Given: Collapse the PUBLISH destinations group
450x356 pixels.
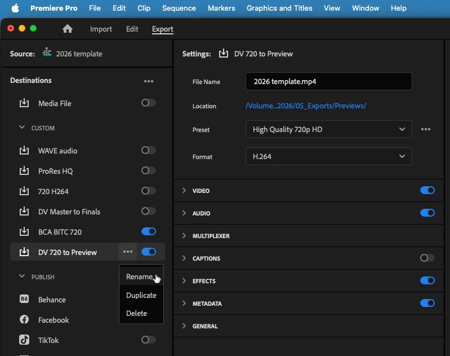Looking at the screenshot, I should [x=22, y=276].
